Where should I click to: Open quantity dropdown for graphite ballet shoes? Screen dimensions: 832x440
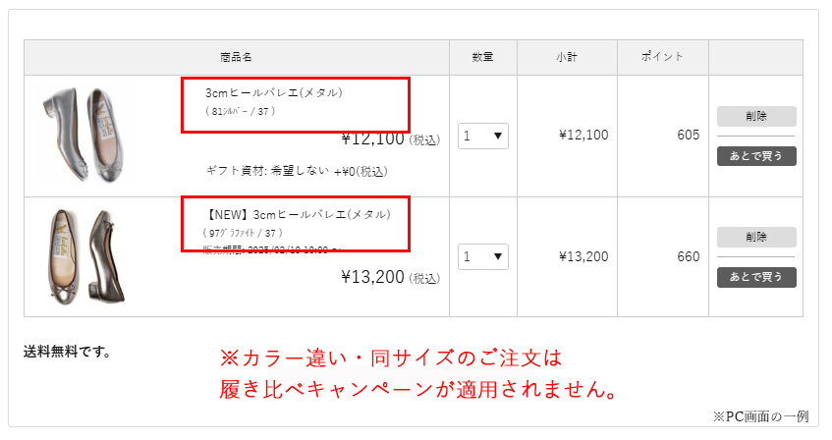point(483,257)
